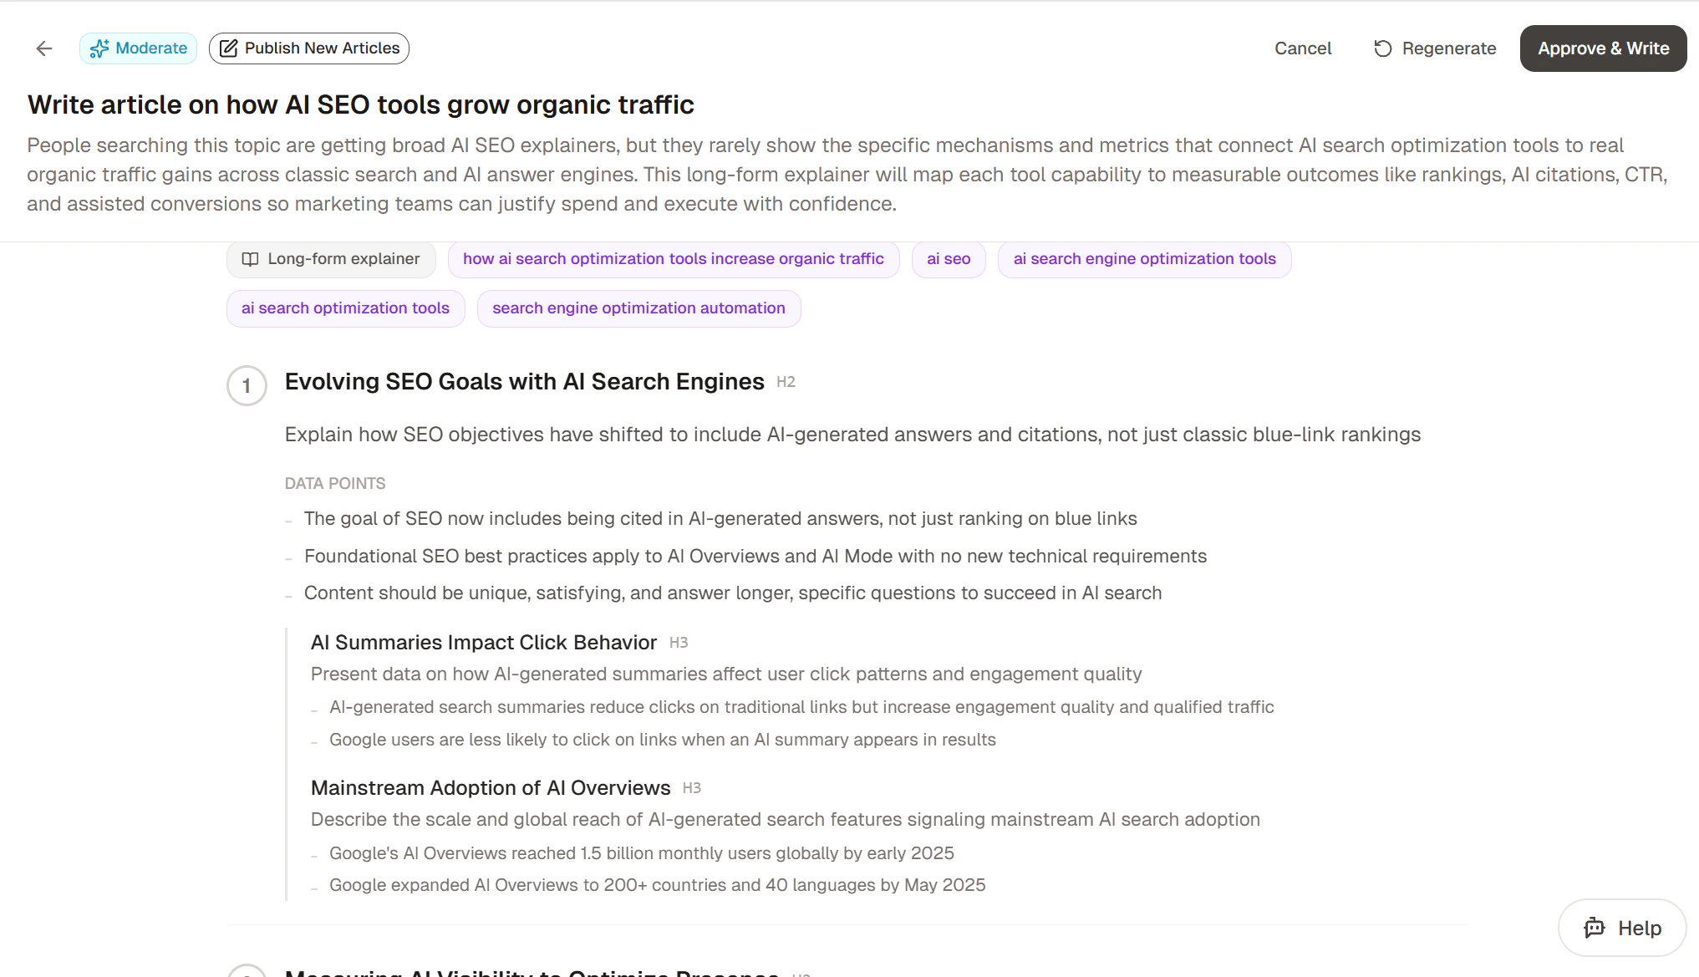Click the article title 'Write article on how AI SEO tools'
The width and height of the screenshot is (1699, 977).
point(361,104)
